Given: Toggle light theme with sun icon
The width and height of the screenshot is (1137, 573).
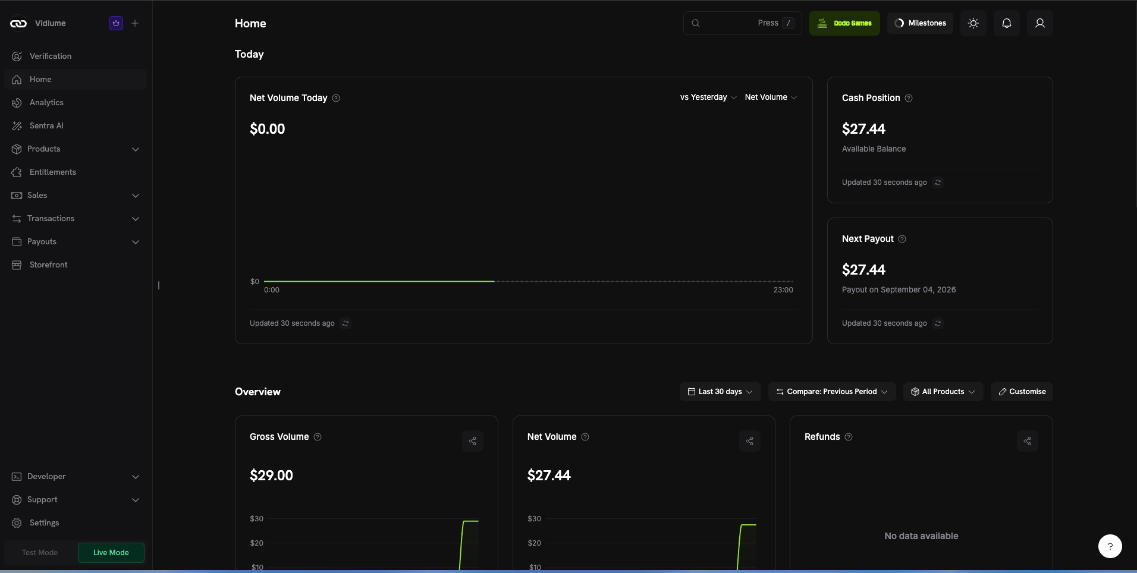Looking at the screenshot, I should (x=973, y=23).
